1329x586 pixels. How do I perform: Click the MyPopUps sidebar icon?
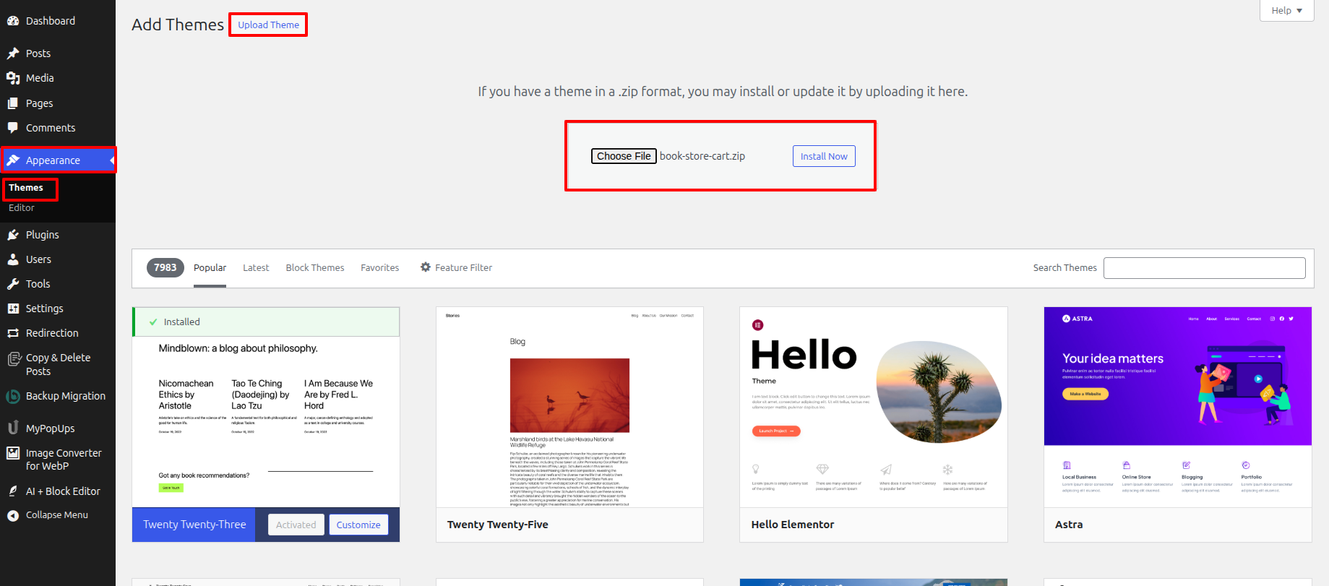point(13,428)
